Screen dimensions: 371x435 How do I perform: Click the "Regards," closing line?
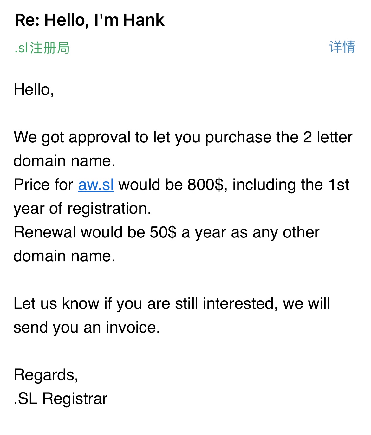46,375
